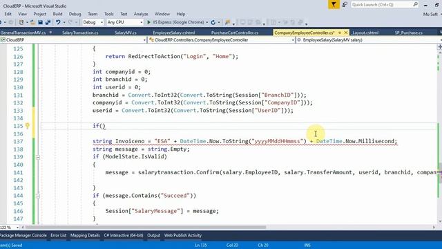
Task: Click the Undo arrow icon
Action: pos(58,22)
